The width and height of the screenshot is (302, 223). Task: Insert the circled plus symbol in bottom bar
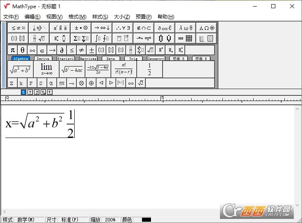point(92,83)
